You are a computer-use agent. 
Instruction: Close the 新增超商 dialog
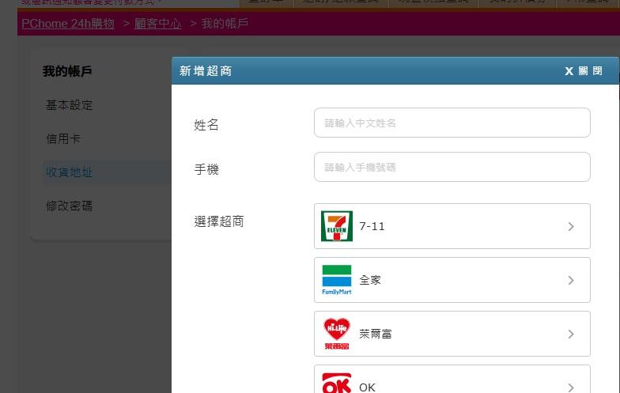[584, 71]
